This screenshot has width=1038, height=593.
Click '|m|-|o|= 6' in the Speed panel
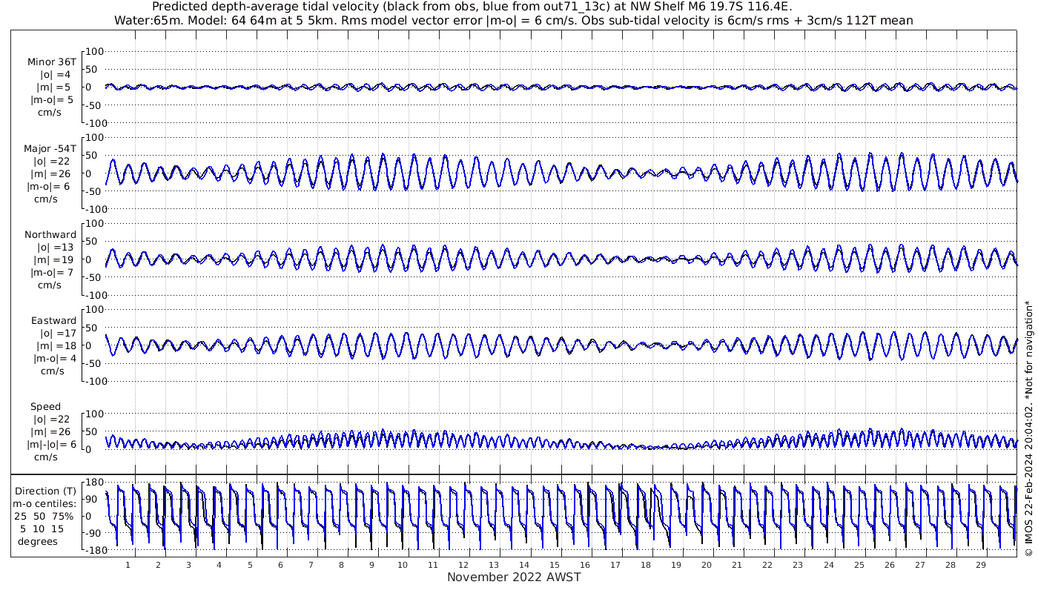52,445
